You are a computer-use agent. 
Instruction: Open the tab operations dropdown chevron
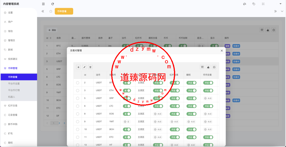click(x=282, y=11)
